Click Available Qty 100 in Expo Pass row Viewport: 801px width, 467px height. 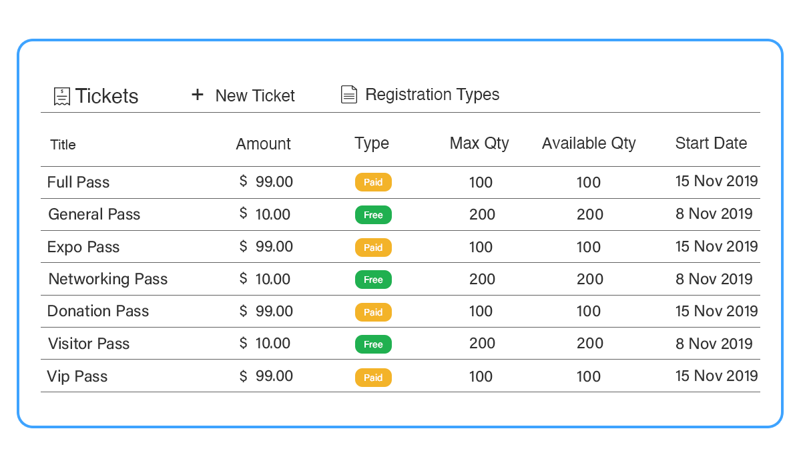click(x=589, y=247)
